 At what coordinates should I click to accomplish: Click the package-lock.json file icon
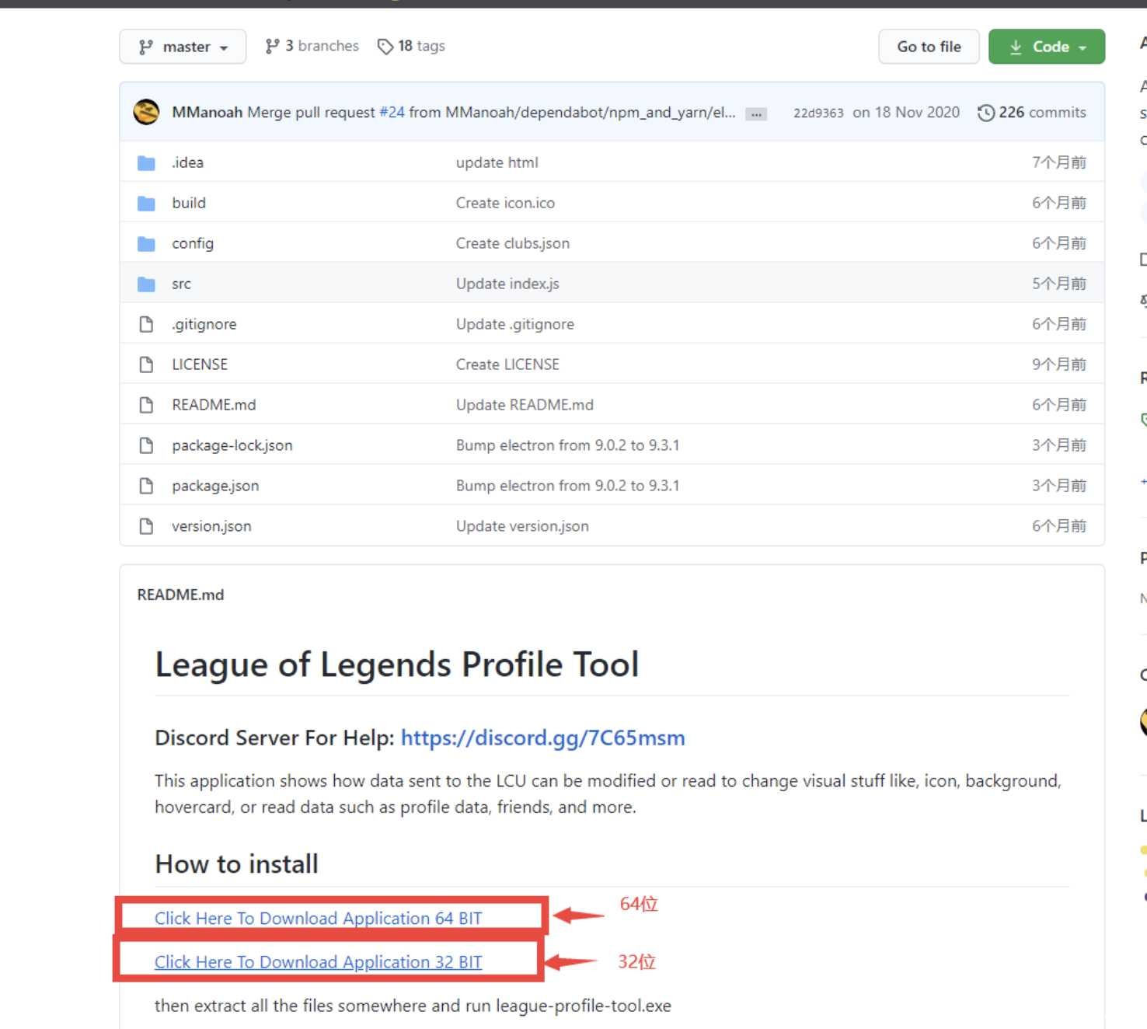(x=146, y=445)
